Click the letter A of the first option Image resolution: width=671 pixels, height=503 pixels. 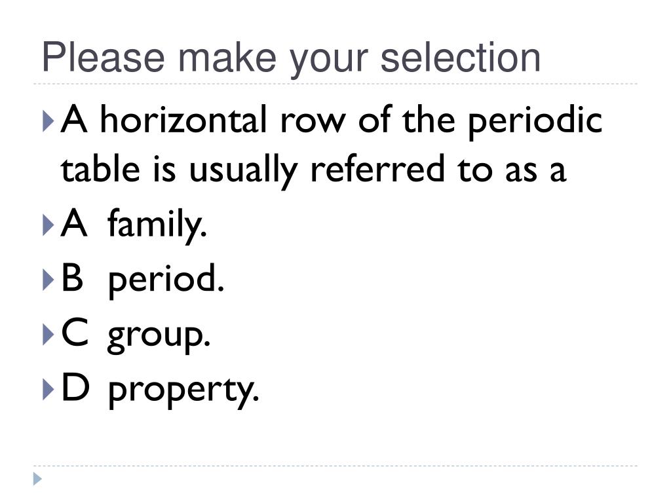pyautogui.click(x=74, y=223)
